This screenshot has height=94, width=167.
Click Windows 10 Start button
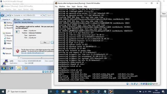coord(3,92)
